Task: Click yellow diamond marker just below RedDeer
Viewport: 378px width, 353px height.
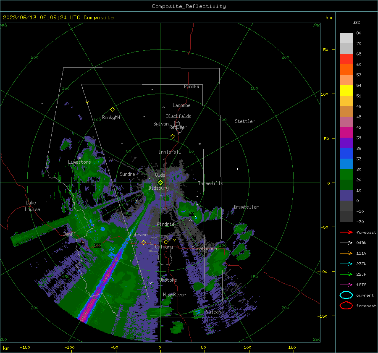Action: 173,136
